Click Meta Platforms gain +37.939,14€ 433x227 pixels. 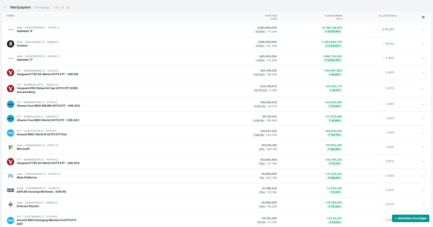click(334, 174)
